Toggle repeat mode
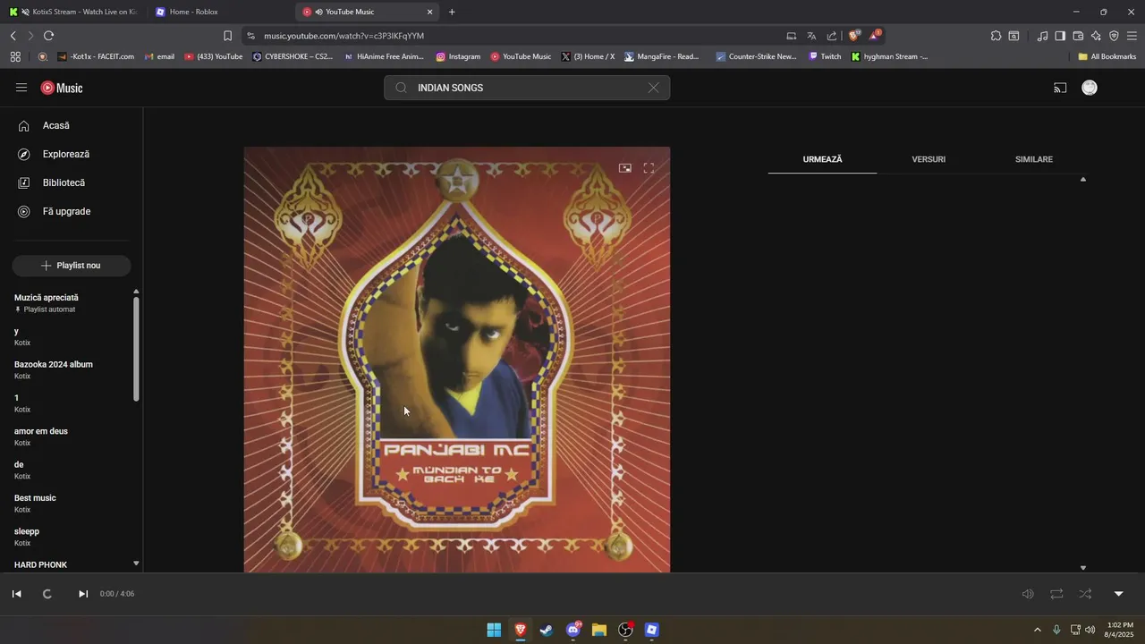Image resolution: width=1145 pixels, height=644 pixels. [1056, 594]
